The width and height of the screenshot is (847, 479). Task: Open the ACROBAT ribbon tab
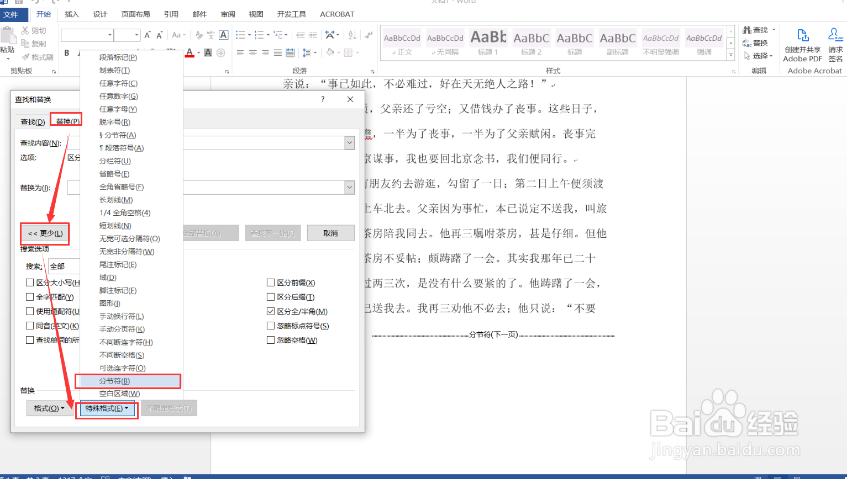337,14
